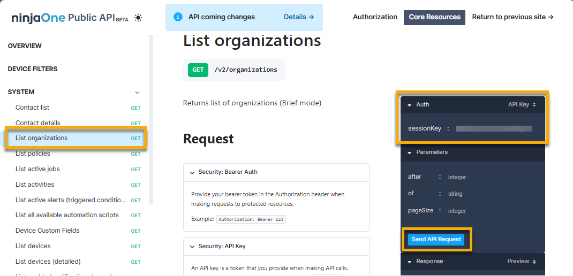Open the Authorization tab

coord(375,17)
